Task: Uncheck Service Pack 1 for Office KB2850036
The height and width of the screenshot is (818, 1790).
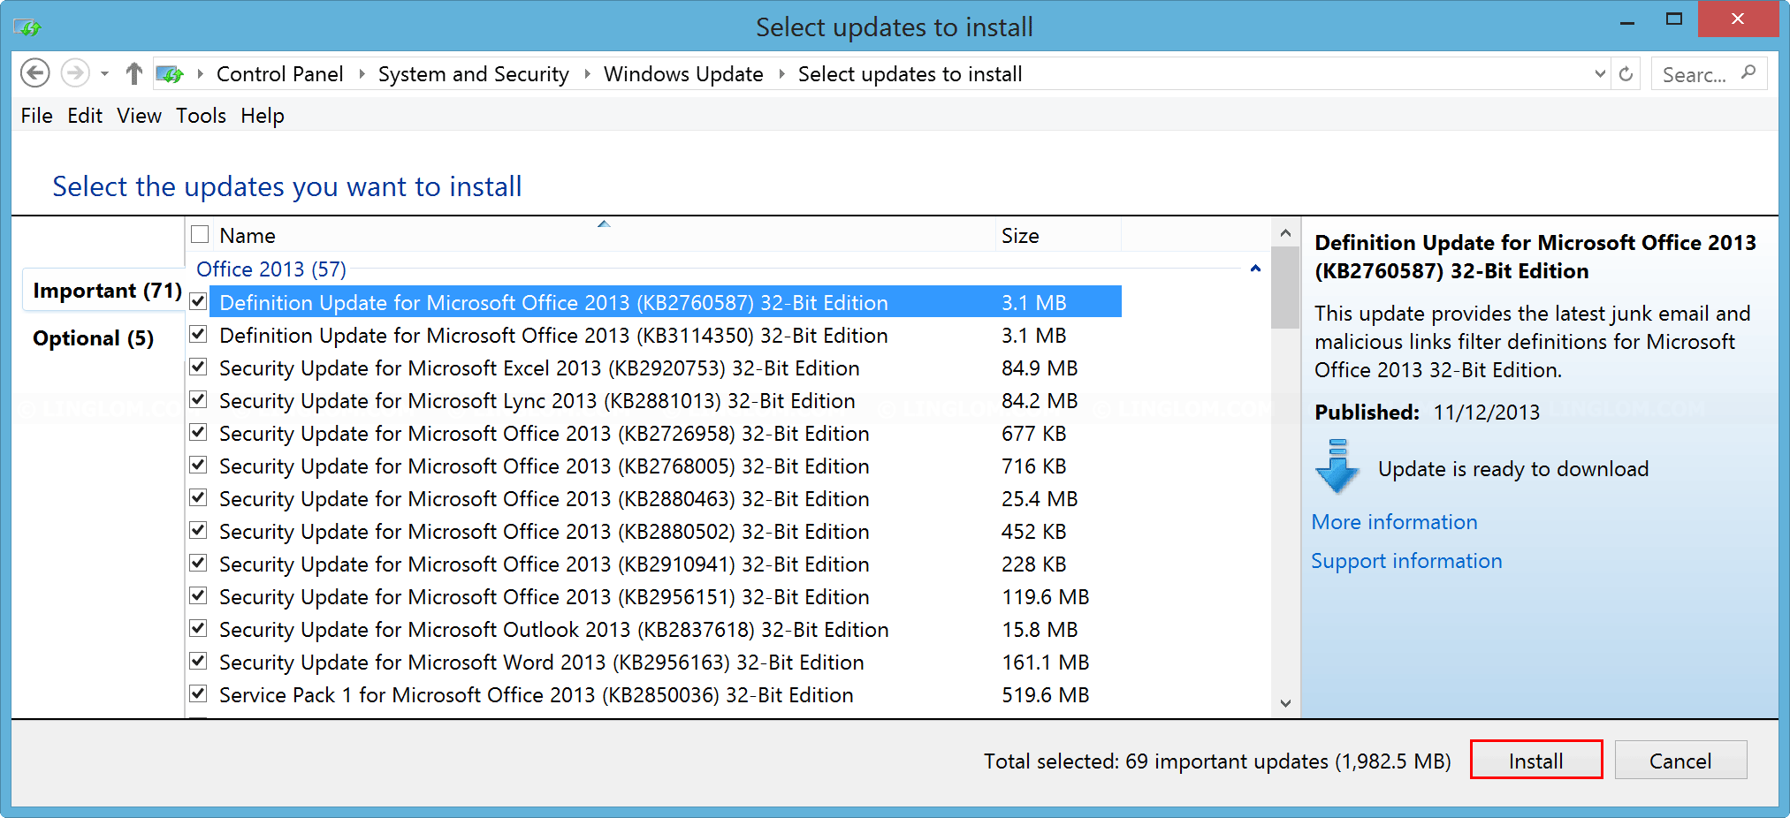Action: 199,693
